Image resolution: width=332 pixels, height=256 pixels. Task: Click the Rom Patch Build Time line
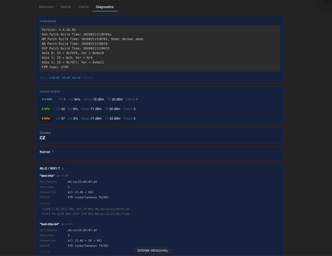click(77, 34)
